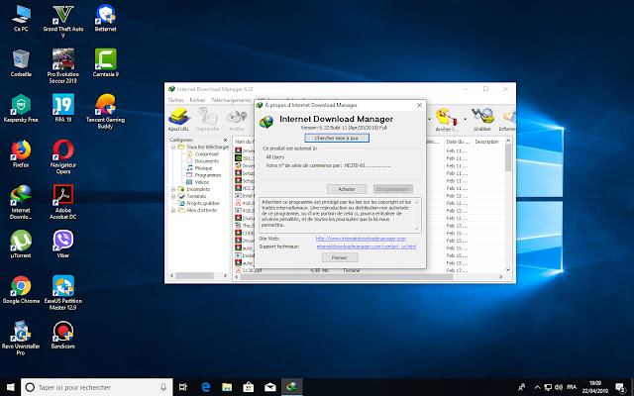Select the Camtasia 9 desktop icon
Image resolution: width=634 pixels, height=396 pixels.
pos(106,63)
